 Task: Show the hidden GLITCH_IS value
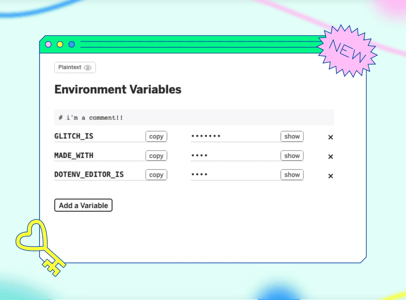[x=292, y=137]
